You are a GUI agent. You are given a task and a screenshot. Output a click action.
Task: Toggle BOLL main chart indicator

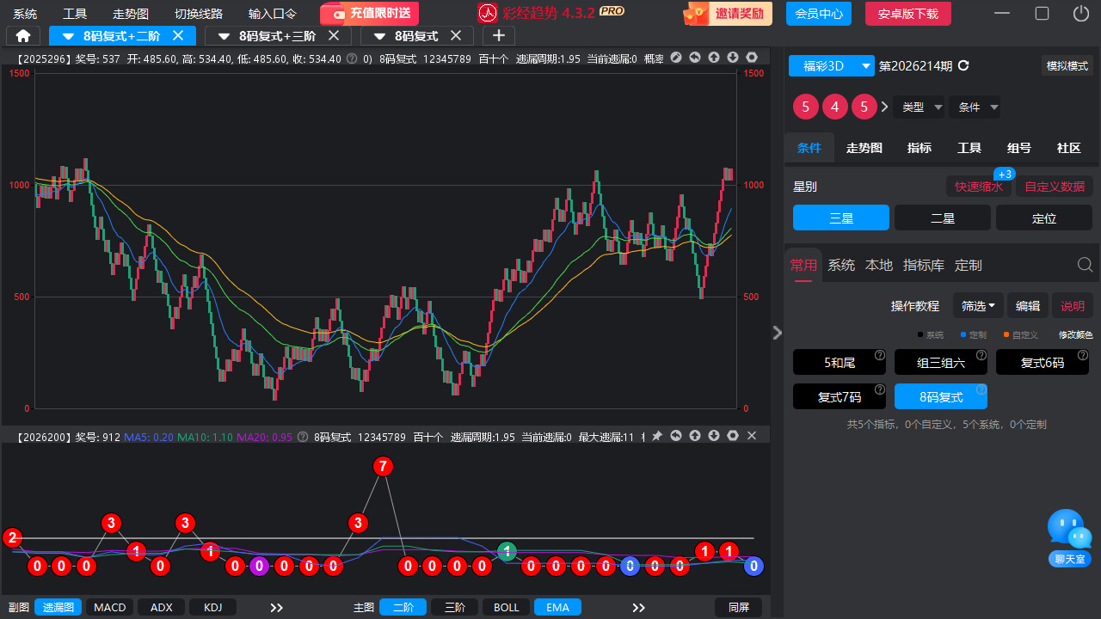coord(506,608)
